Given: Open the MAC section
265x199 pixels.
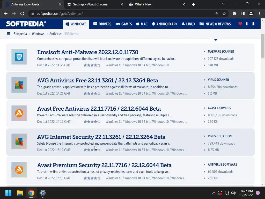Looking at the screenshot, I should 142,24.
